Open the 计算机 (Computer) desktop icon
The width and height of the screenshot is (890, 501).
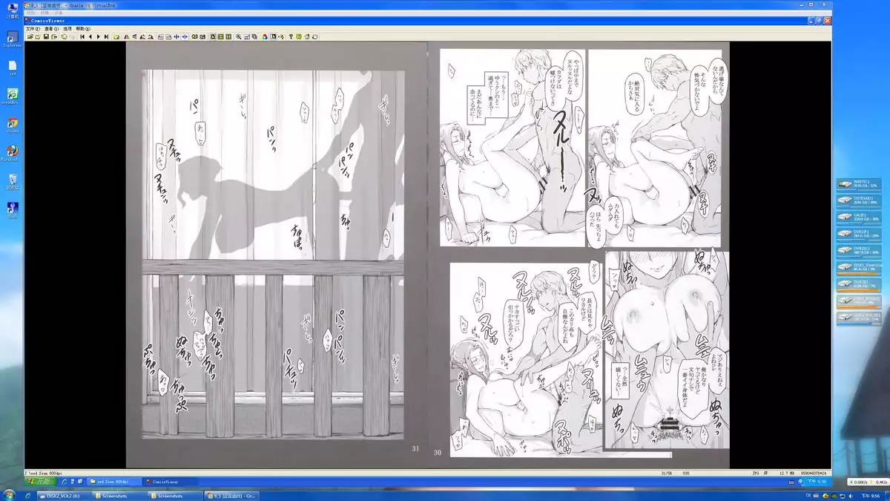[13, 10]
